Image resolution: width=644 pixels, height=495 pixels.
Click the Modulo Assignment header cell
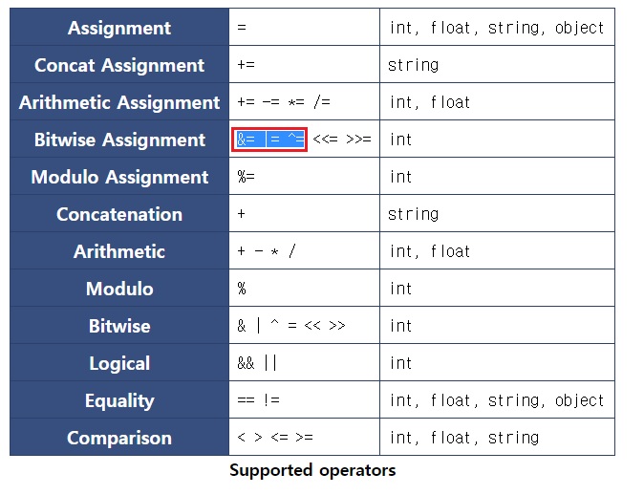(x=119, y=176)
